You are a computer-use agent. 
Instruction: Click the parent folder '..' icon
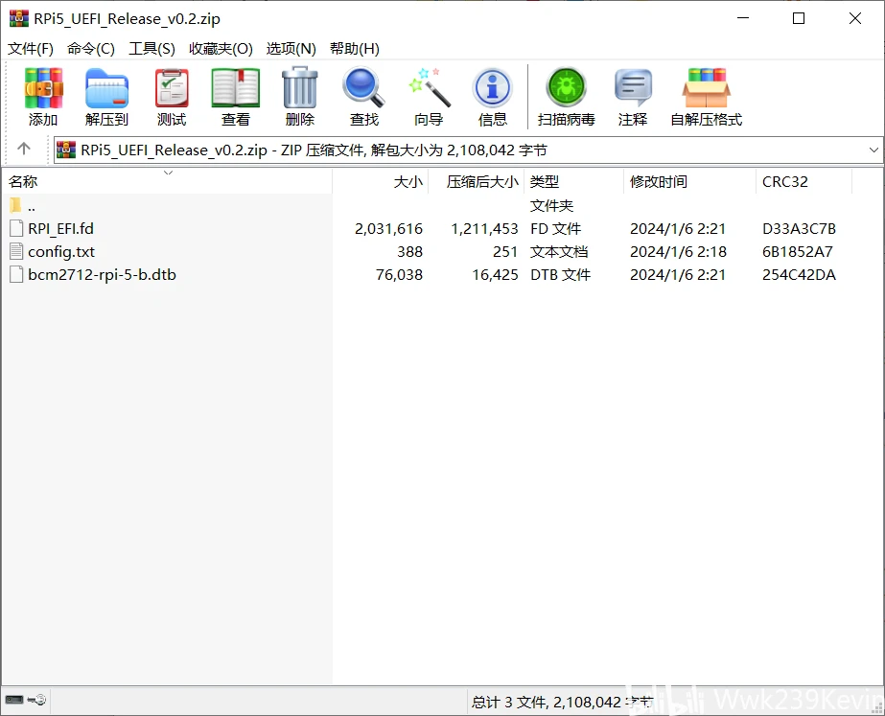tap(15, 205)
